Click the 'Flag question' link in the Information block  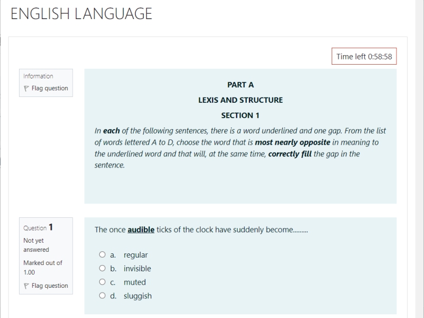point(49,89)
